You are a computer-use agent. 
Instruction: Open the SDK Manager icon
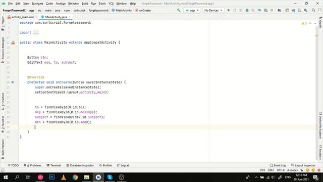click(306, 10)
